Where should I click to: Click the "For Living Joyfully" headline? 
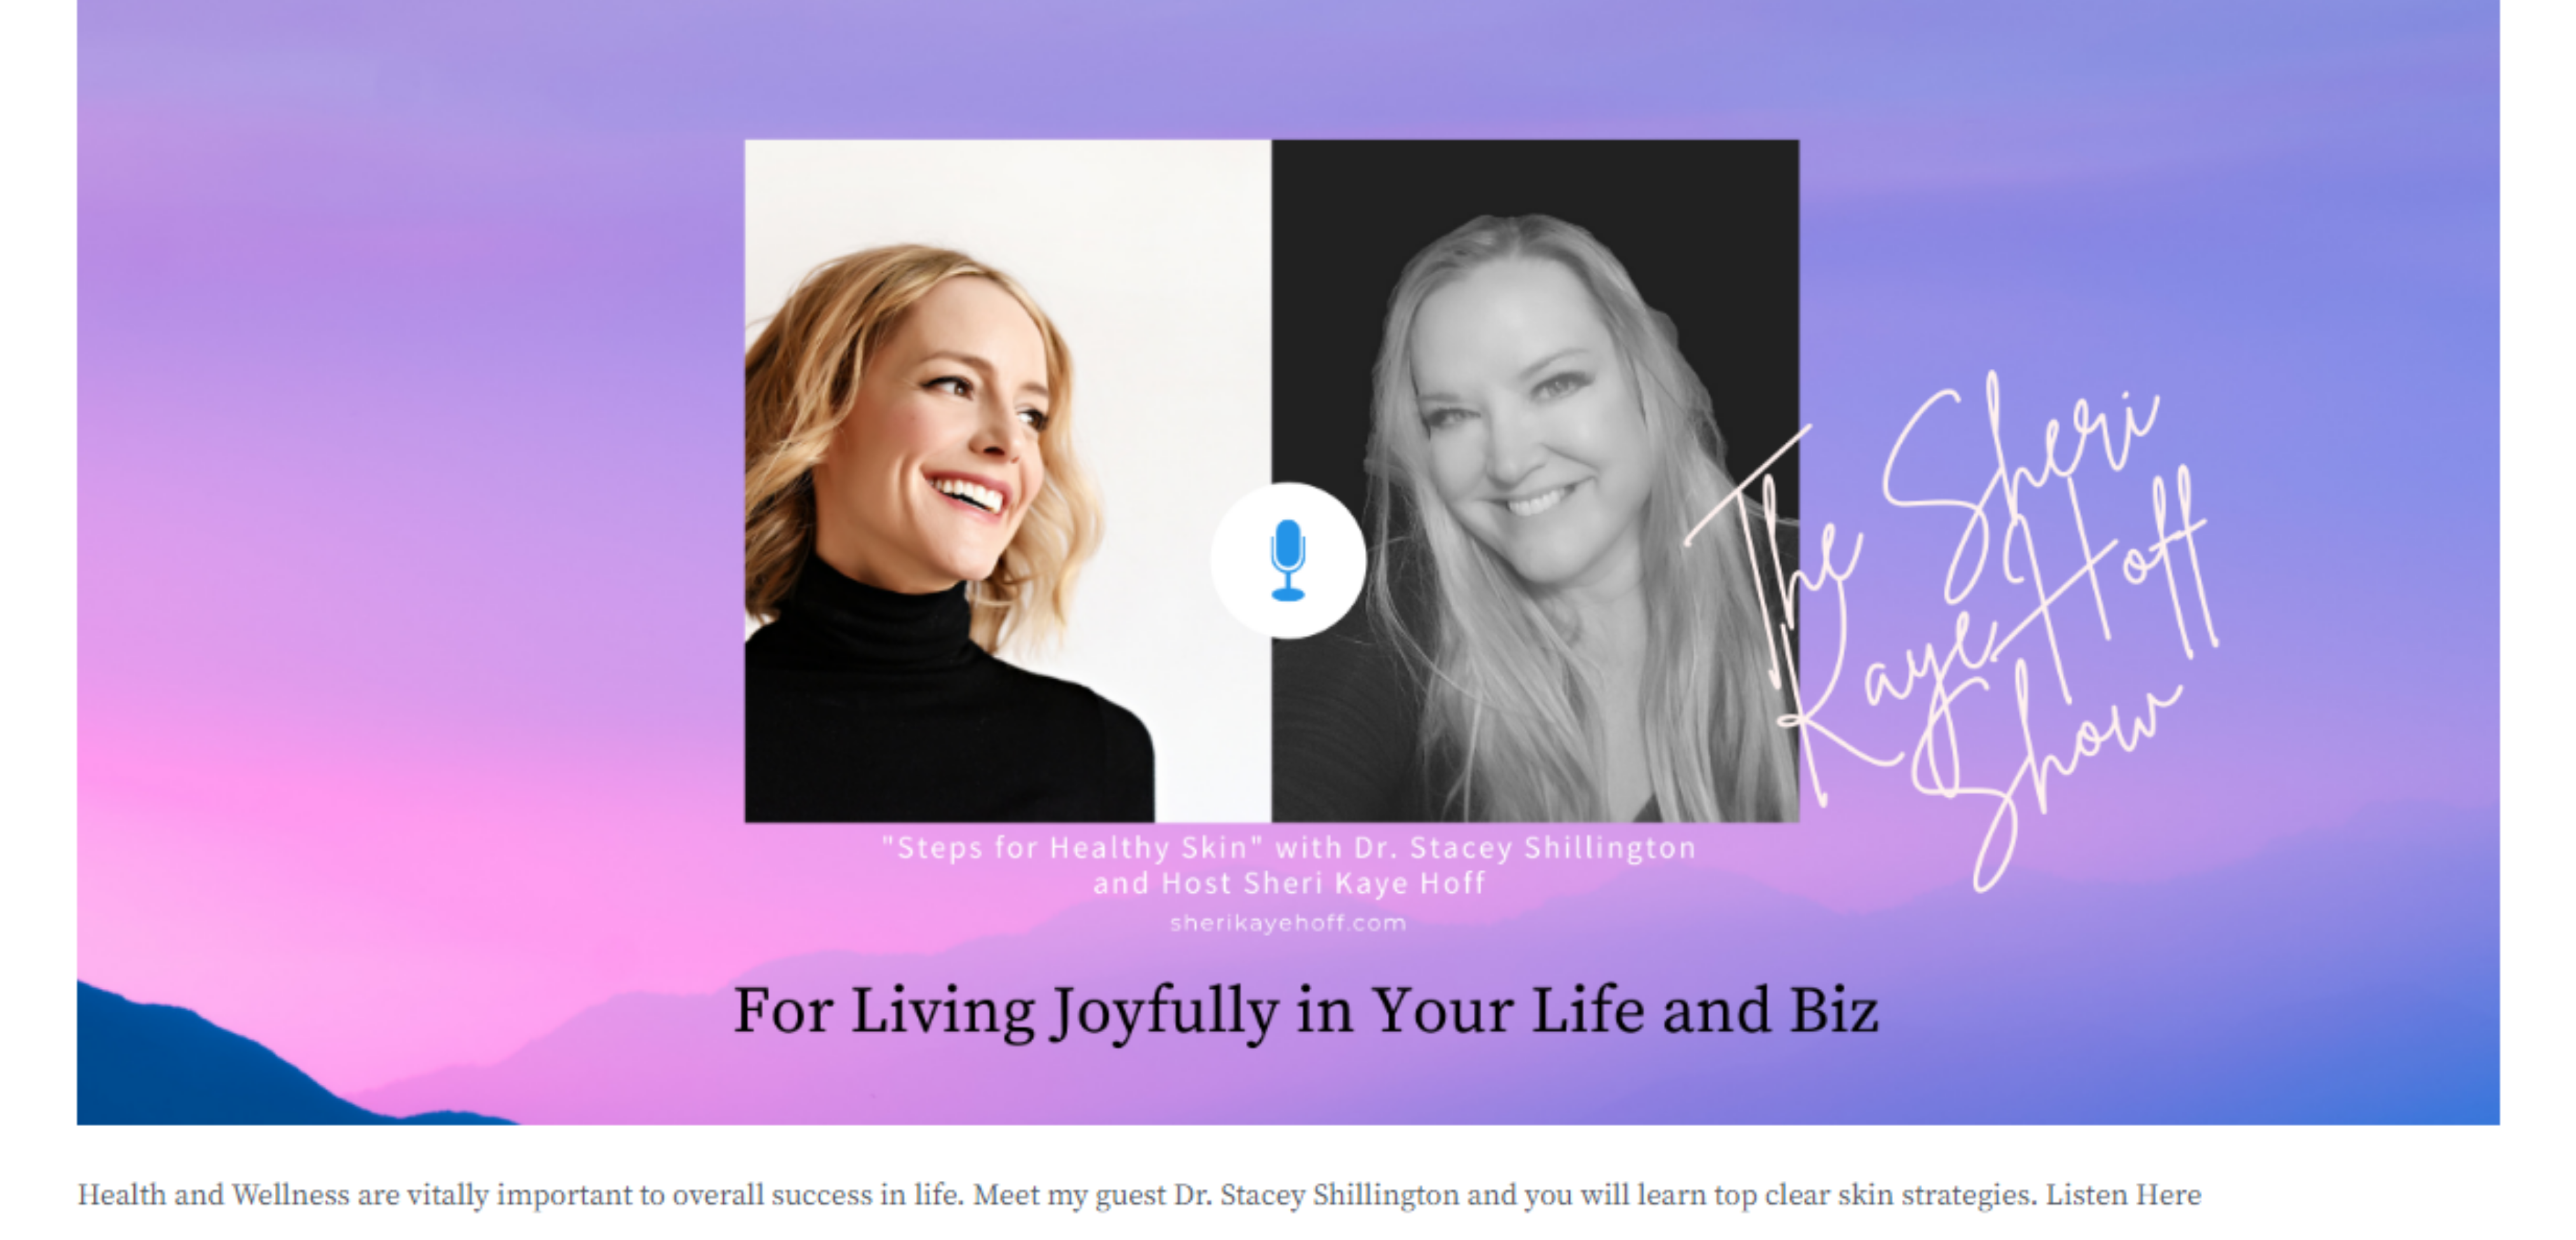click(1305, 1010)
